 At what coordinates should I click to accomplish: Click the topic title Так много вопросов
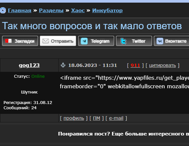(92, 26)
